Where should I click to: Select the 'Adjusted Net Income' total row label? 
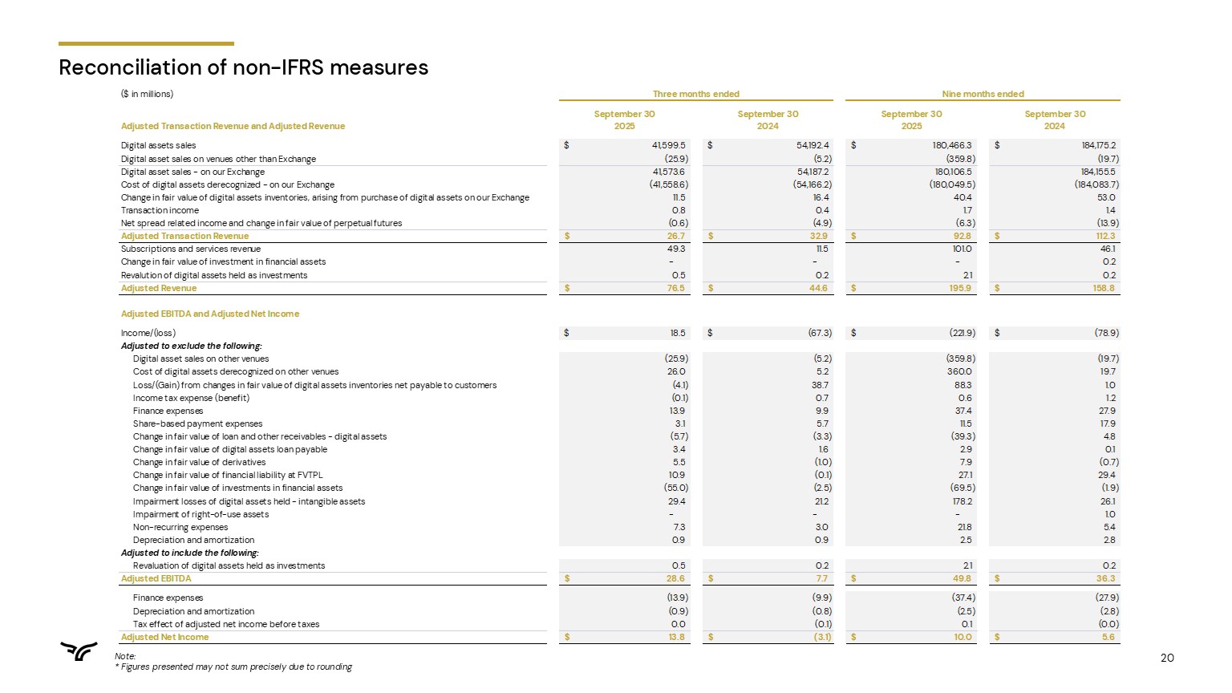pyautogui.click(x=164, y=637)
